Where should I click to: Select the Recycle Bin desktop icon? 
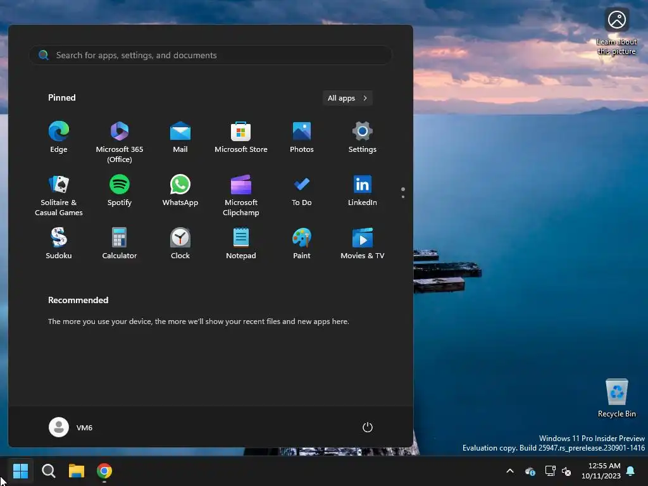pyautogui.click(x=616, y=398)
